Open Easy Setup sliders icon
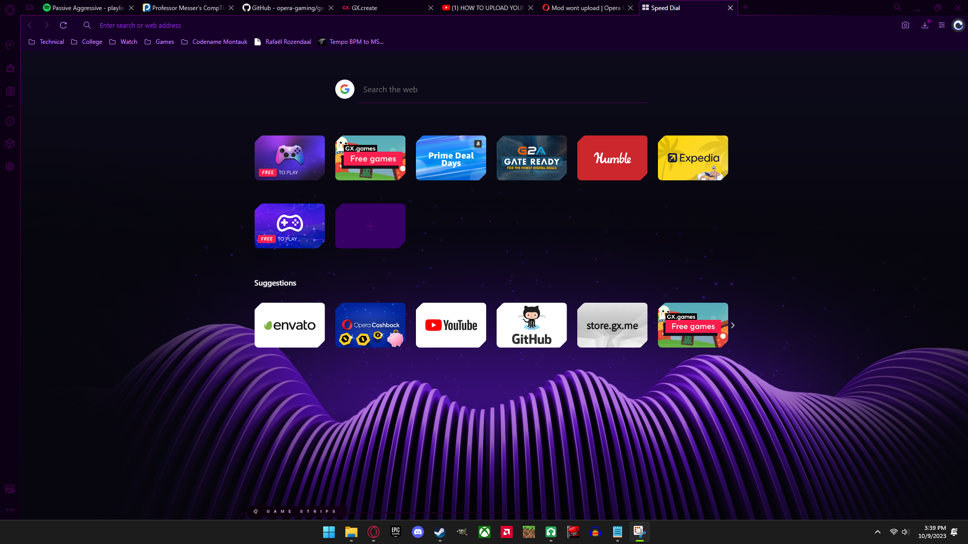Viewport: 968px width, 544px height. pyautogui.click(x=941, y=25)
